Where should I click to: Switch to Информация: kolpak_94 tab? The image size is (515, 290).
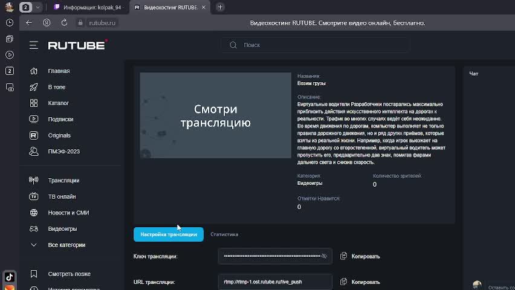click(89, 7)
